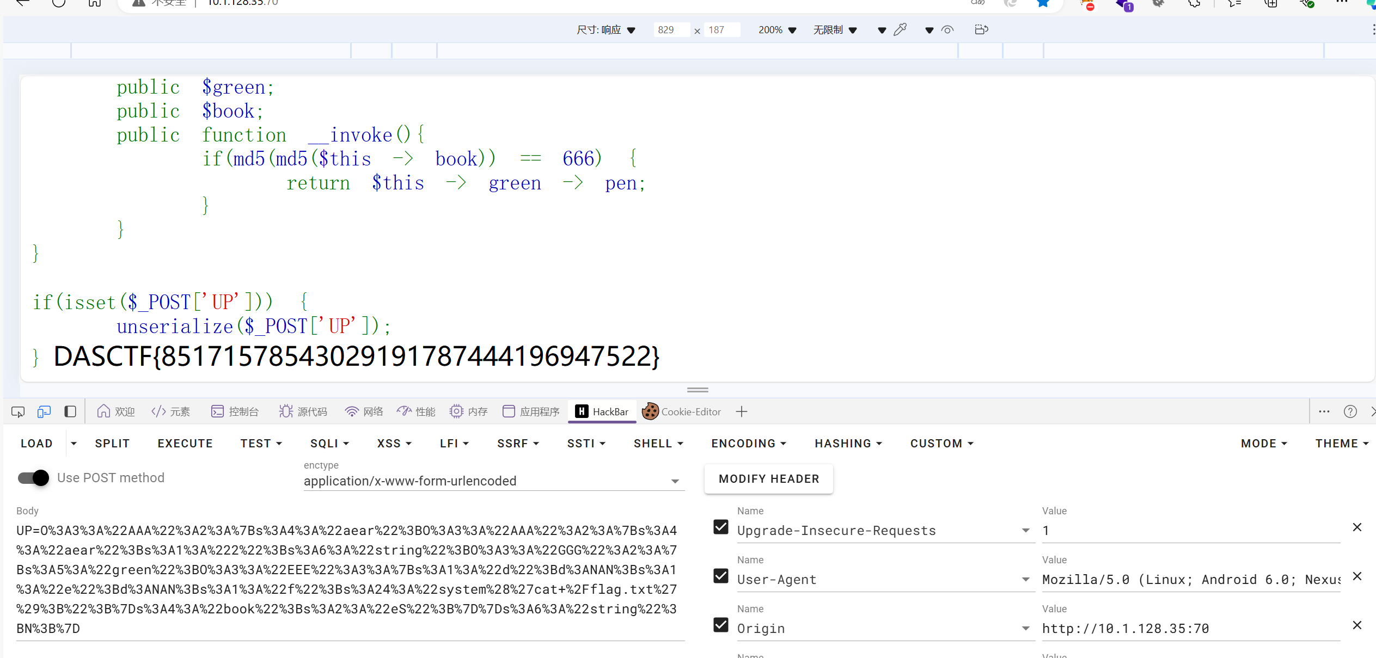This screenshot has height=658, width=1376.
Task: Open the SSRF dropdown menu
Action: click(x=518, y=444)
